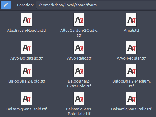Select the BalsamiqSans-Bold.ttf font icon
This screenshot has width=156, height=117.
coord(27,98)
